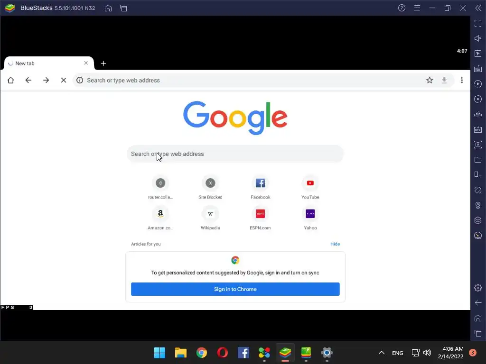Open memory trim icon in sidebar
Image resolution: width=486 pixels, height=364 pixels.
(478, 114)
